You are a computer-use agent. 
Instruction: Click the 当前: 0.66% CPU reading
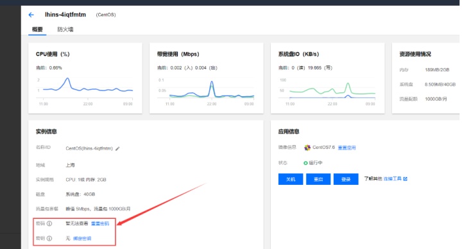coord(49,68)
